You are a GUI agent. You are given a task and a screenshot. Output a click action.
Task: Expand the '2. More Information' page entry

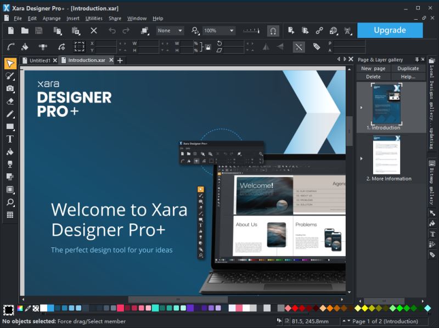point(362,159)
